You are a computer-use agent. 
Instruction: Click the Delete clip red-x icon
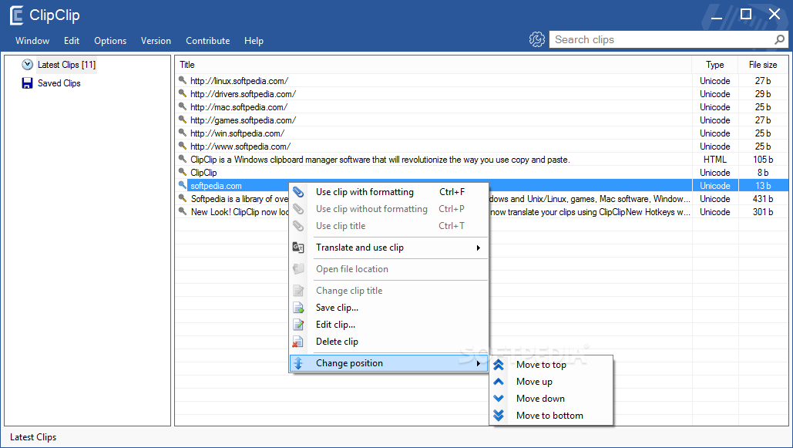(x=298, y=342)
